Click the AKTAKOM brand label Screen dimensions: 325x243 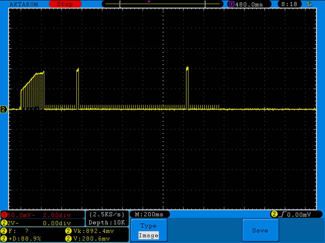click(x=24, y=4)
